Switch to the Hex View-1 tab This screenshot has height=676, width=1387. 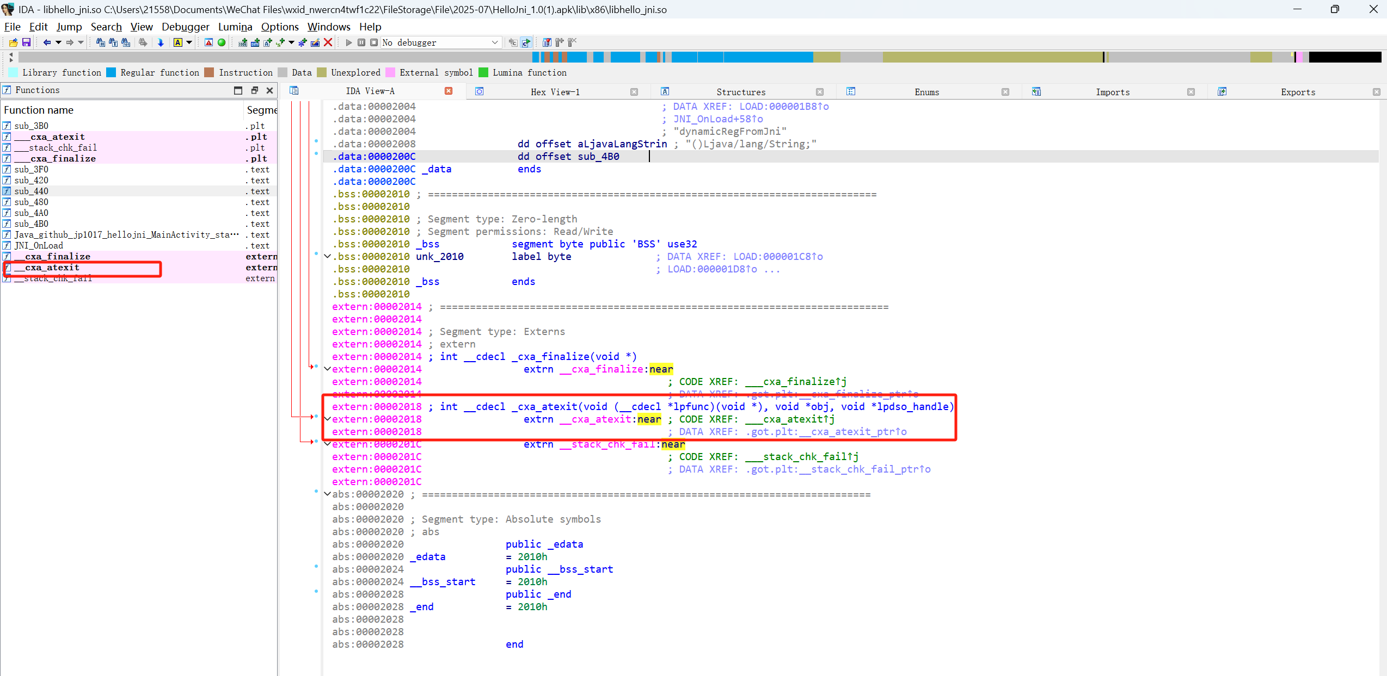(555, 92)
